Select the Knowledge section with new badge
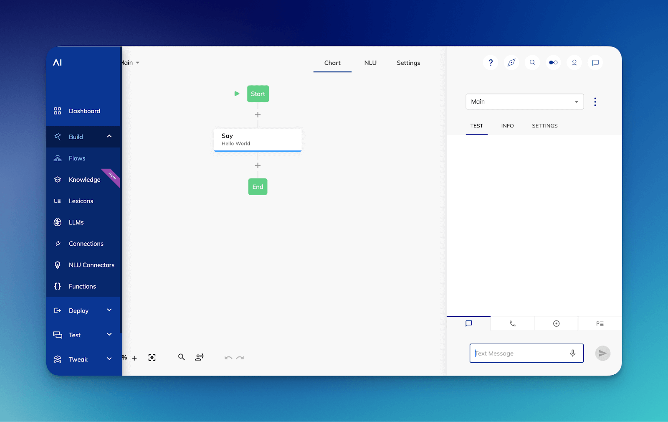Screen dimensions: 668x422 (85, 179)
